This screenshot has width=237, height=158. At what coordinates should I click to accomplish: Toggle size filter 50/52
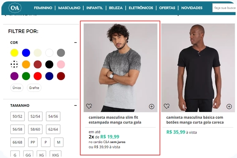point(17,116)
